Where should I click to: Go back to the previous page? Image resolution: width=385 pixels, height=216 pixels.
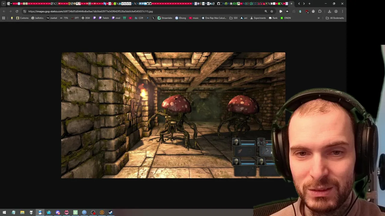(x=4, y=11)
